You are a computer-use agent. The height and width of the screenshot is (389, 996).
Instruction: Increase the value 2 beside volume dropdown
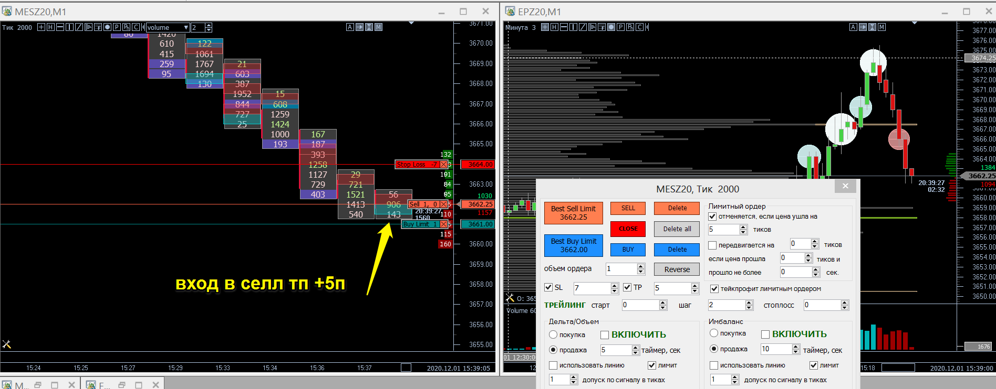click(209, 25)
